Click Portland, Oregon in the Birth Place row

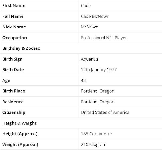coord(97,91)
